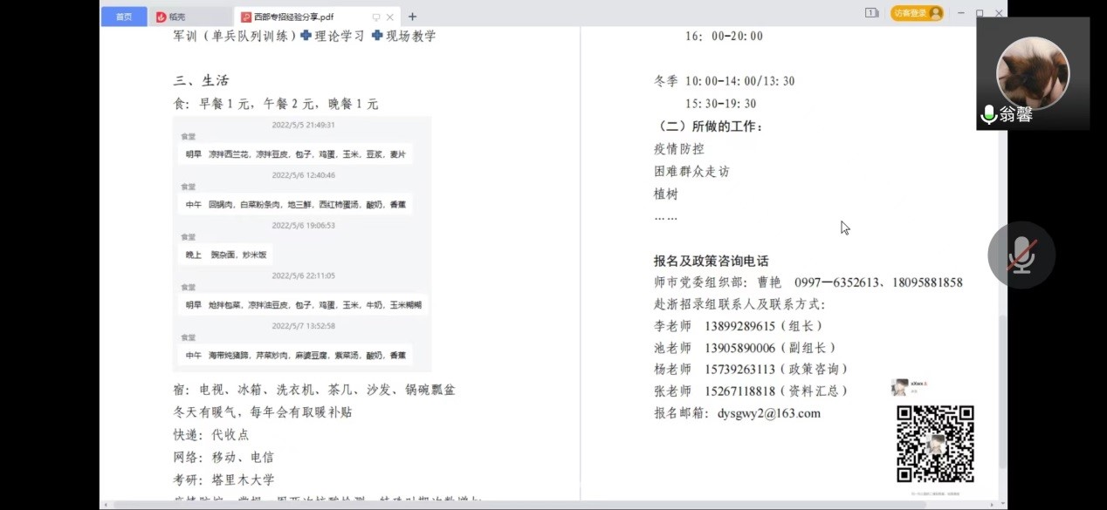The height and width of the screenshot is (510, 1107).
Task: Click the tab display mode icon beside the PDF title
Action: click(375, 17)
